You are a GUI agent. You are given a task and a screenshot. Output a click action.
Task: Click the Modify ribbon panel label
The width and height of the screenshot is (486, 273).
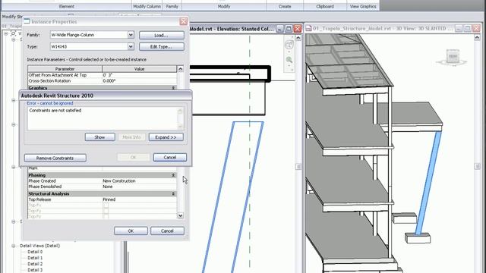coord(224,6)
